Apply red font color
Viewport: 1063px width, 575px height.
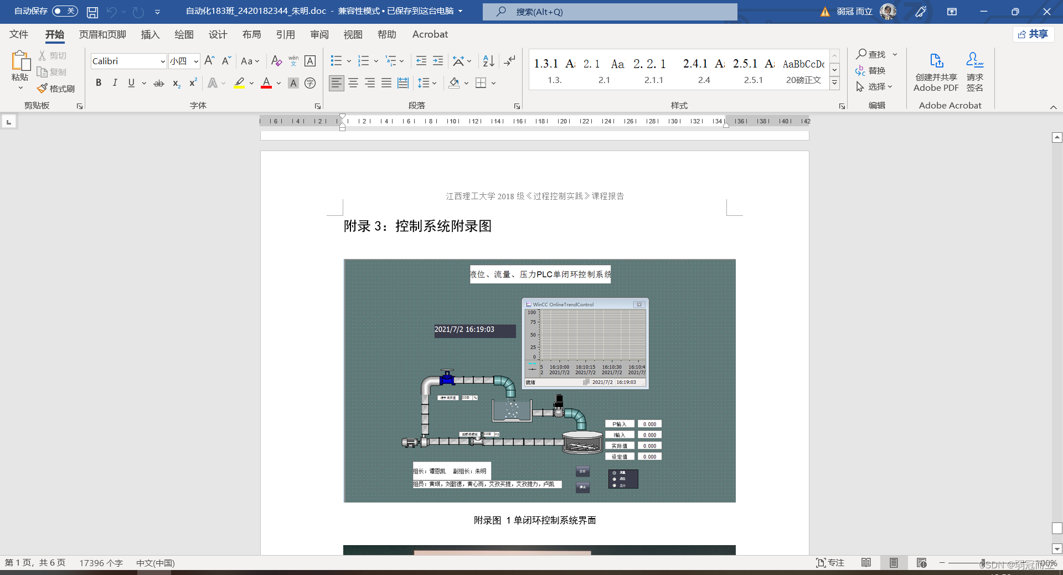tap(266, 83)
